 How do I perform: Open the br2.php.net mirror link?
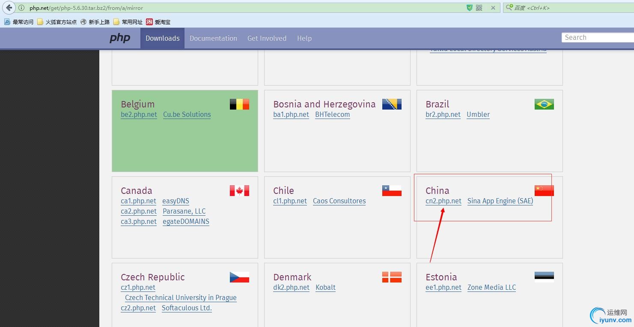pos(443,115)
